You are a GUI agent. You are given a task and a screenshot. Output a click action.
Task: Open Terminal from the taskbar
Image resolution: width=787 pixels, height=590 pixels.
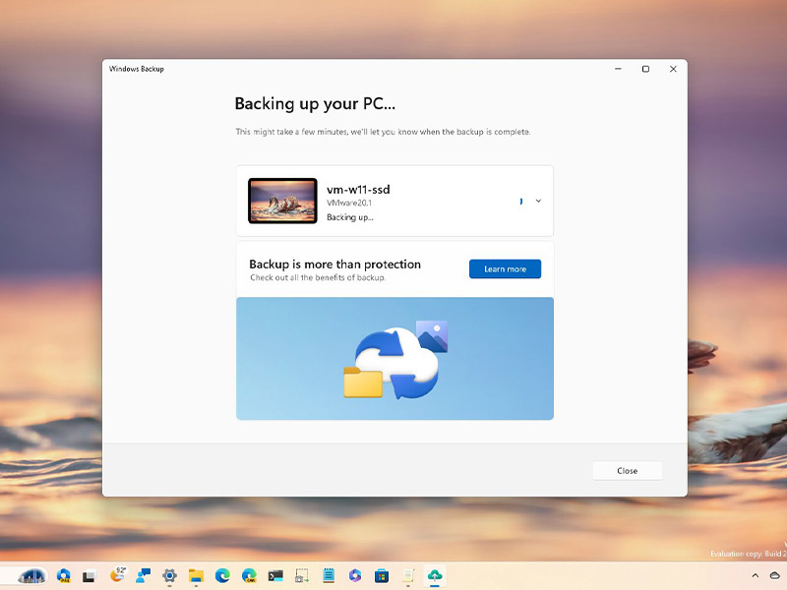[275, 576]
